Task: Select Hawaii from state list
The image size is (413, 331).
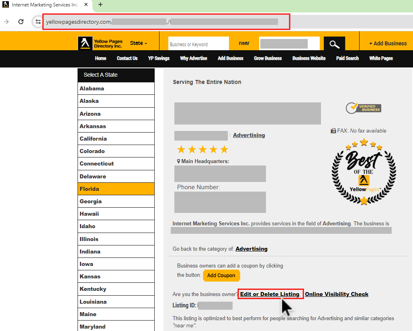Action: click(x=116, y=214)
